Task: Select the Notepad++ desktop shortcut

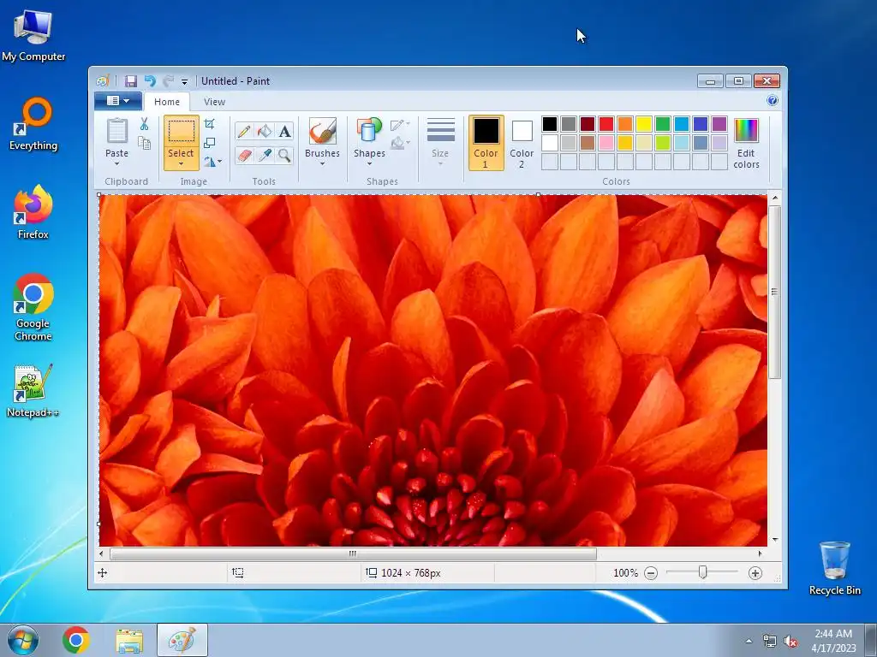Action: tap(33, 391)
